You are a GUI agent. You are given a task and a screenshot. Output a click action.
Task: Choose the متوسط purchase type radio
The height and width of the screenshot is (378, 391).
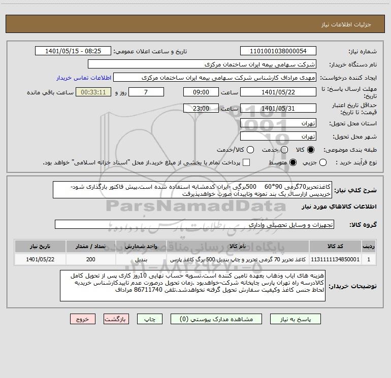(x=293, y=163)
